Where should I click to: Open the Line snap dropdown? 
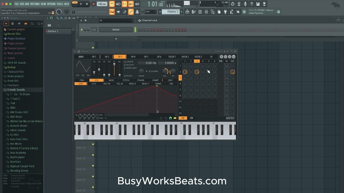pos(150,12)
